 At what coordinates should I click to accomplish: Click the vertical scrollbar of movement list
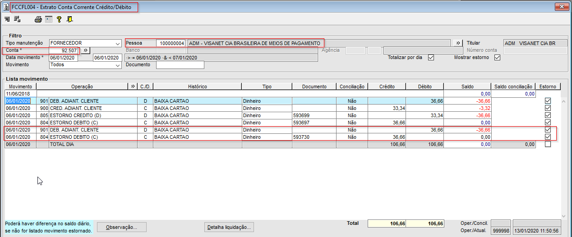[563, 158]
